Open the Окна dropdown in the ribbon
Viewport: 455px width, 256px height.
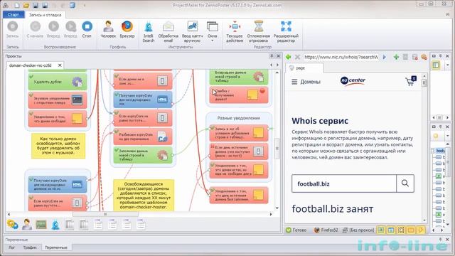[x=212, y=31]
